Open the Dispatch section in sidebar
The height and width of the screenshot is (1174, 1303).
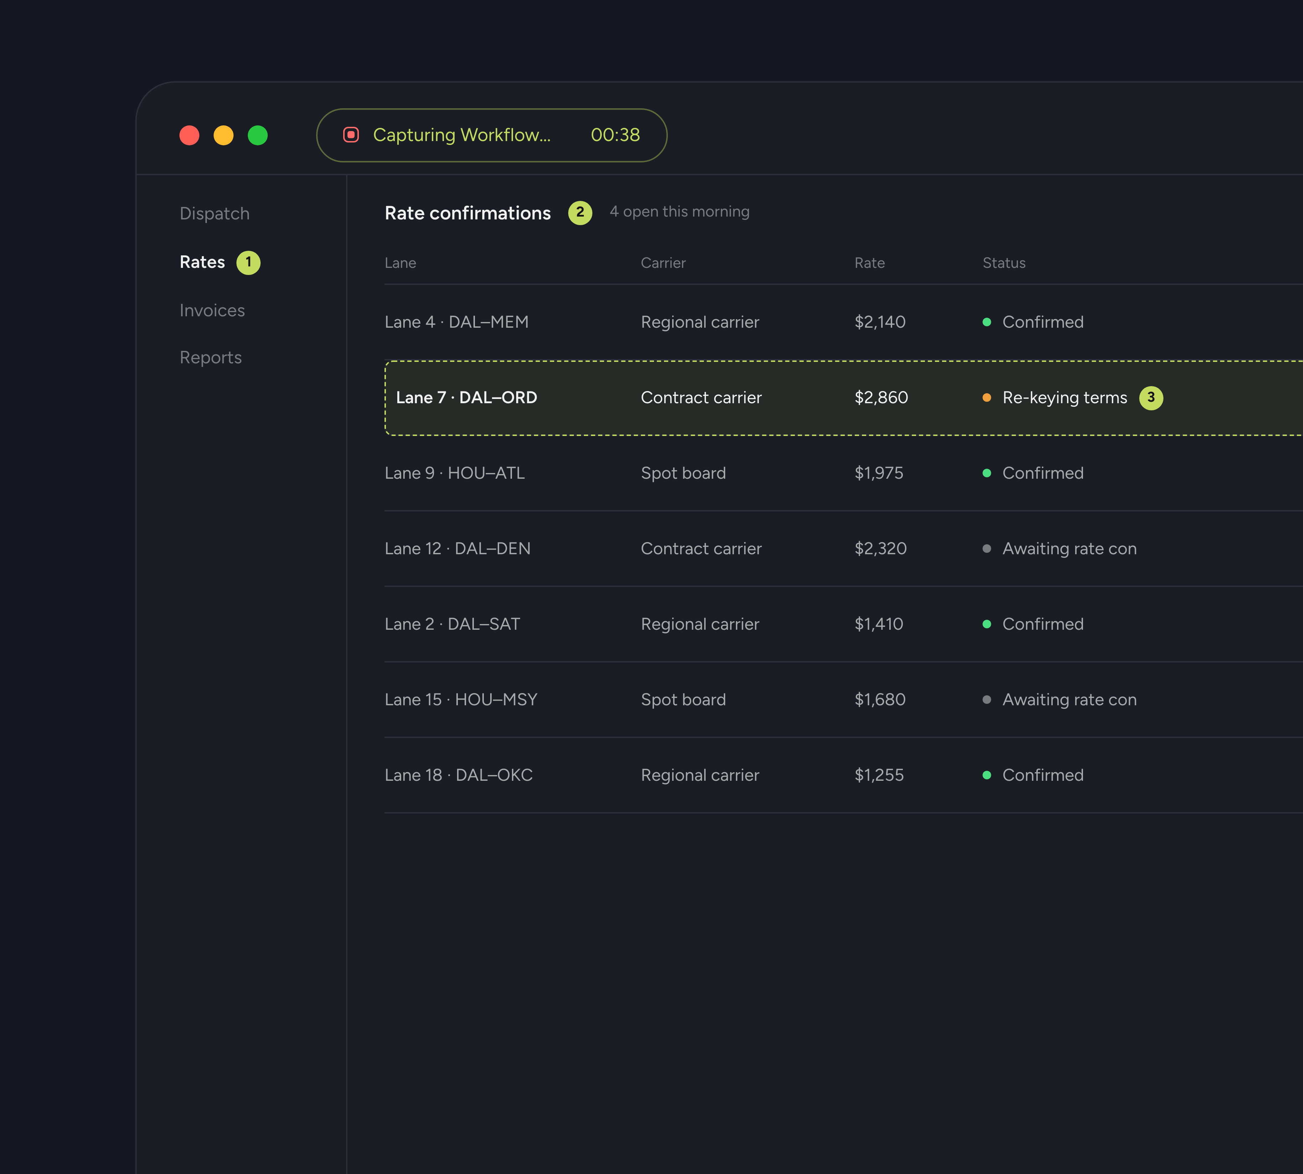click(x=215, y=213)
